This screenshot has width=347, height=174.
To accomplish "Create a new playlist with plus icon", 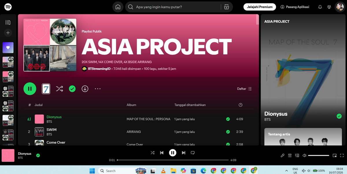I will tap(8, 33).
